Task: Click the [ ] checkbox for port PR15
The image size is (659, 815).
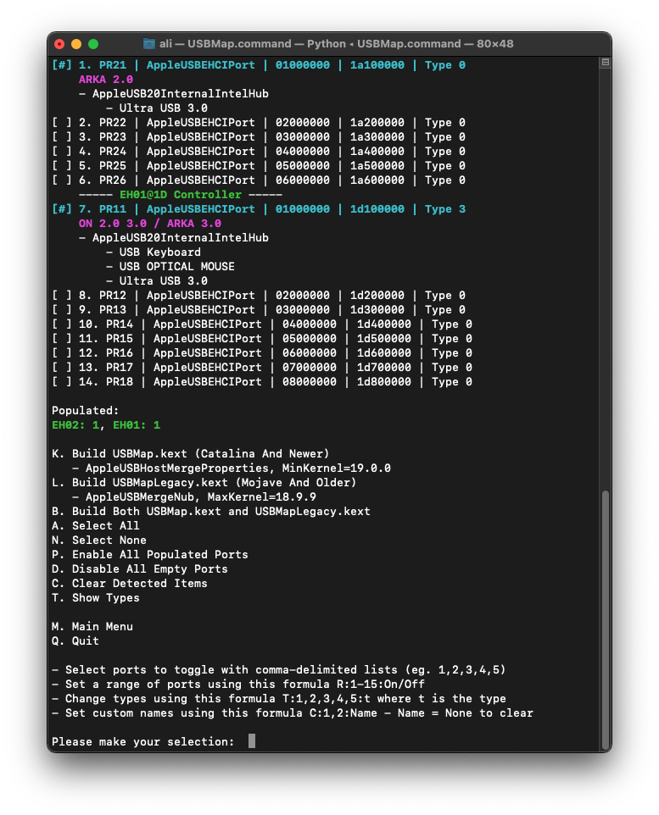Action: tap(61, 338)
